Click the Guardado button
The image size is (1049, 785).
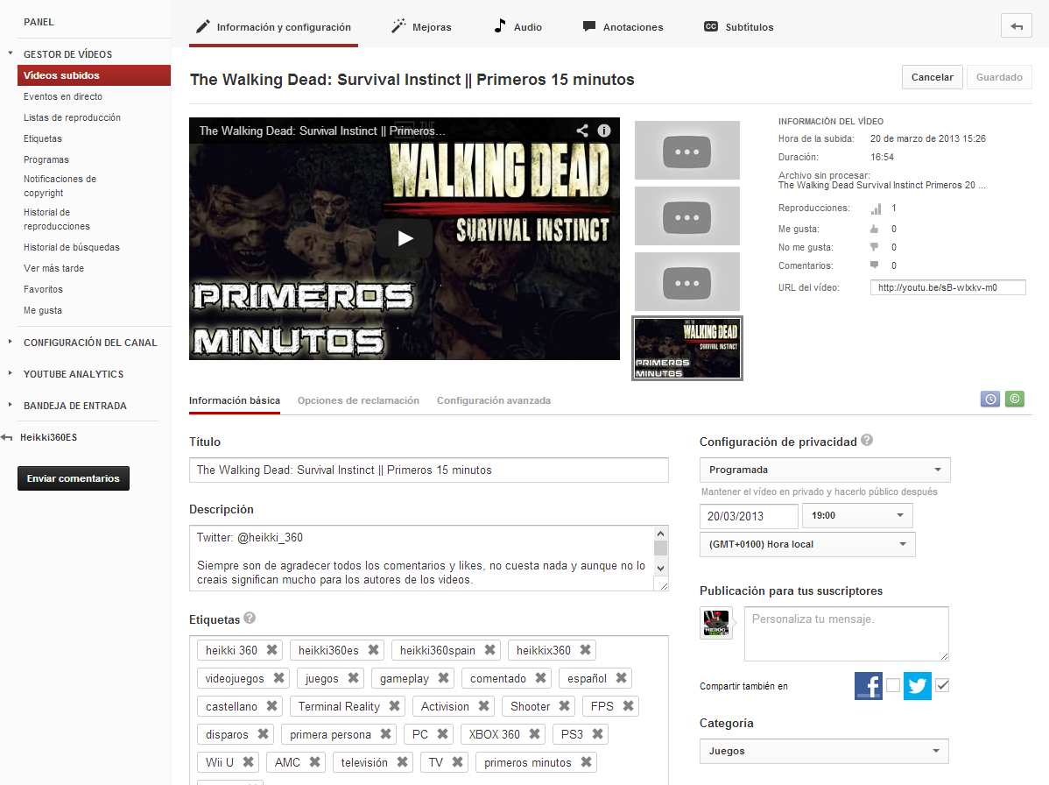point(999,77)
